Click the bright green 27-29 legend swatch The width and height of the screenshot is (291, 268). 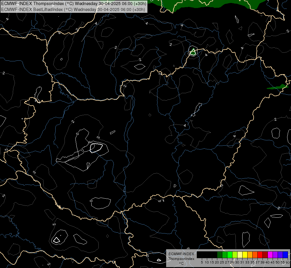(230, 255)
